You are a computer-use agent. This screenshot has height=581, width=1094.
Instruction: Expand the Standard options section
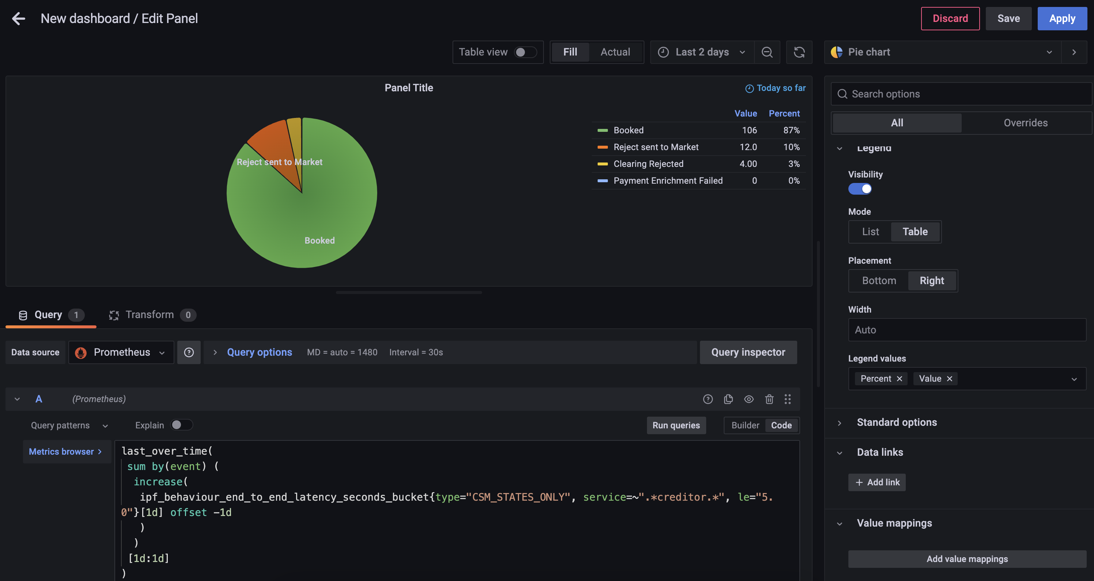[x=897, y=422]
